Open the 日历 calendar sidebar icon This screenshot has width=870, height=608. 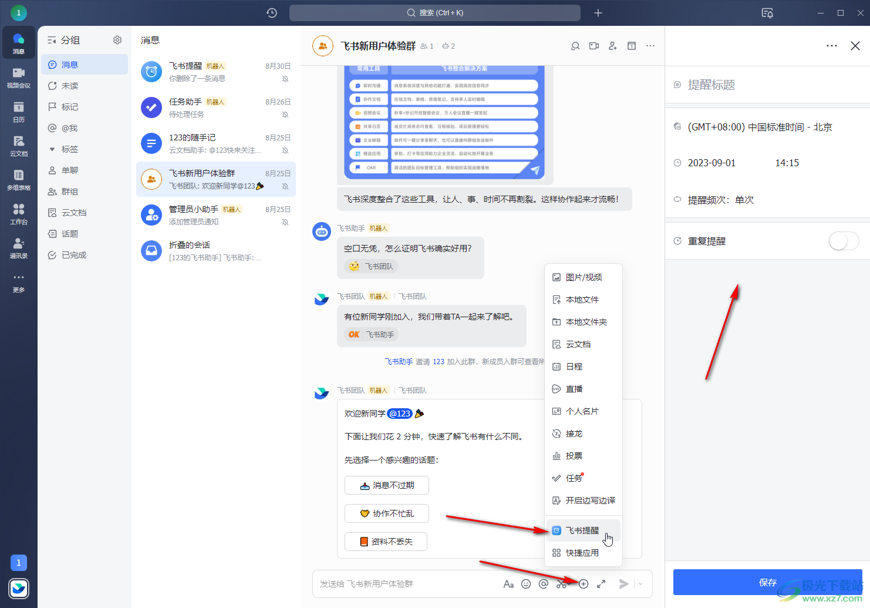pyautogui.click(x=19, y=111)
